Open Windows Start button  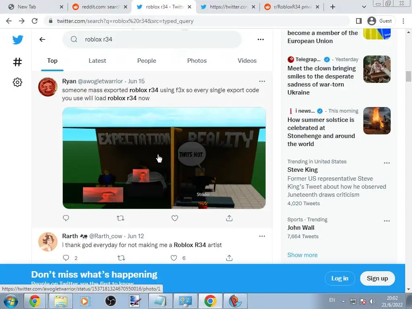pyautogui.click(x=11, y=301)
